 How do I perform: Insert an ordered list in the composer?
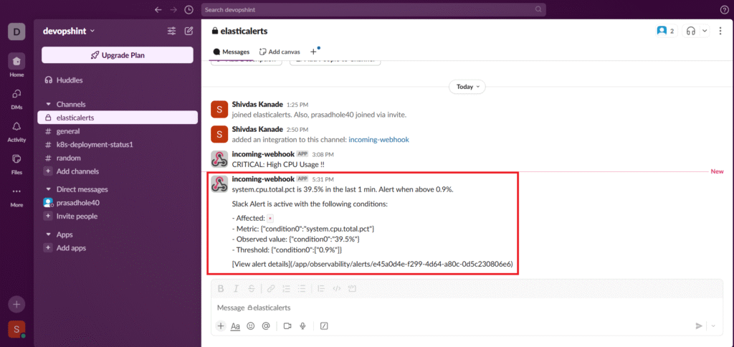[x=286, y=288]
